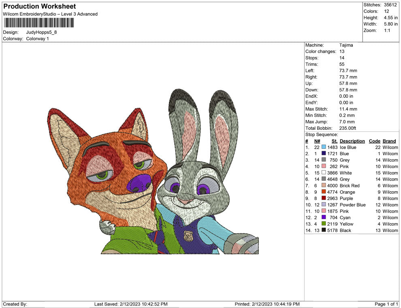The width and height of the screenshot is (401, 308).
Task: Pick the Grey 750 color swatch
Action: [x=324, y=160]
